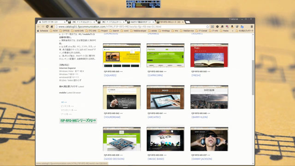Image resolution: width=295 pixels, height=166 pixels.
Task: Open the CAPRICORN green theme thumbnail
Action: [165, 55]
